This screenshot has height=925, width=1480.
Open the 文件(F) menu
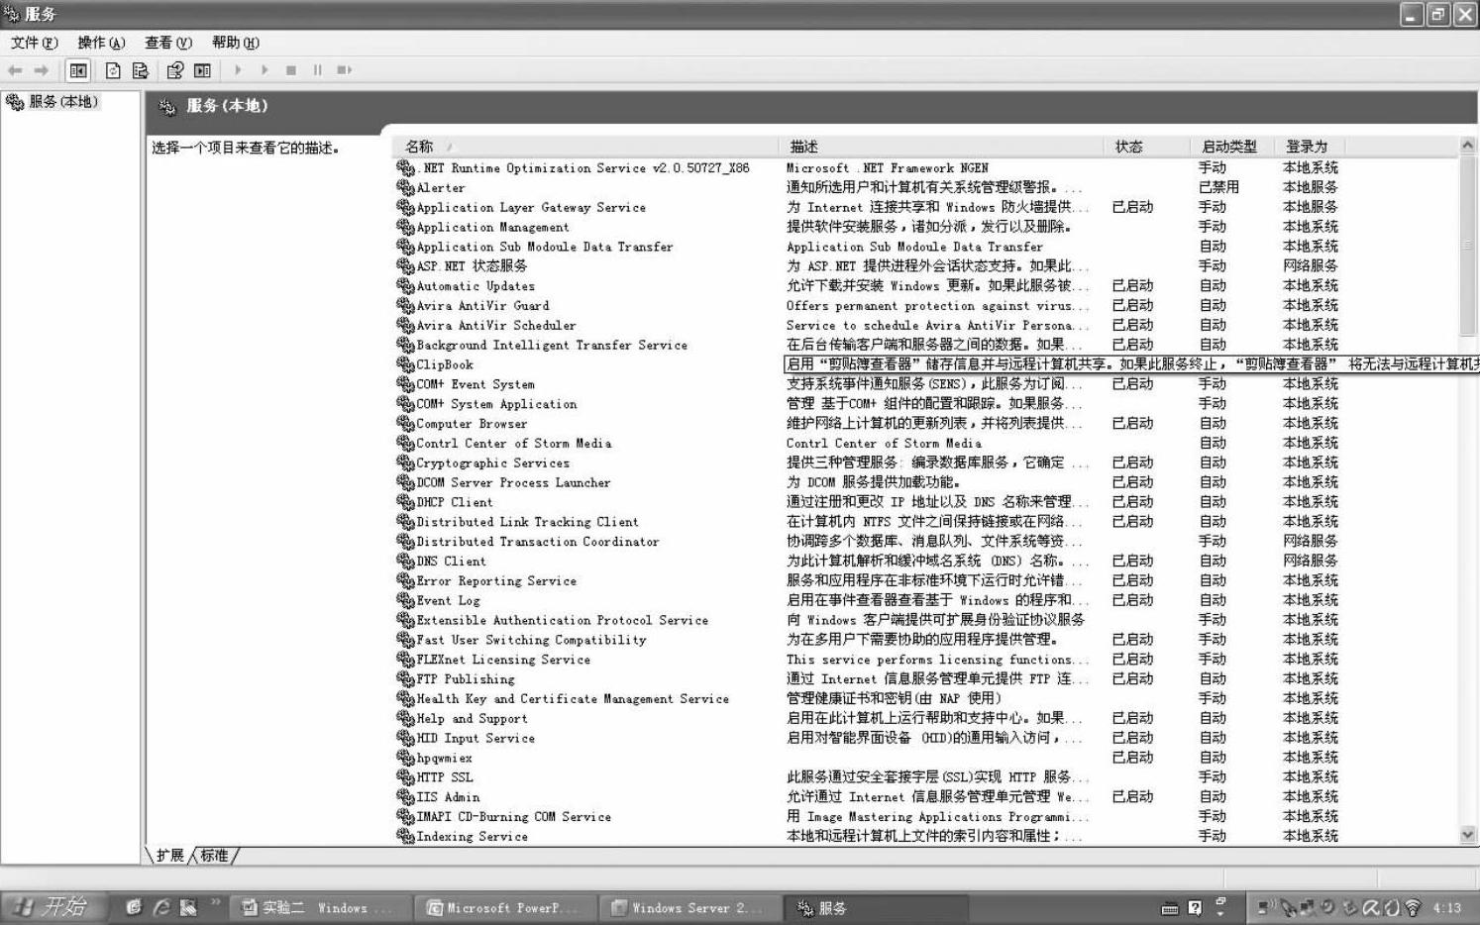coord(34,43)
